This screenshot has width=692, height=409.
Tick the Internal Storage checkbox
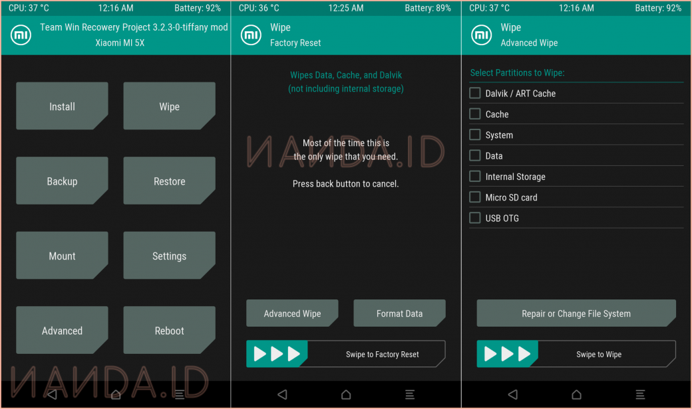[475, 177]
